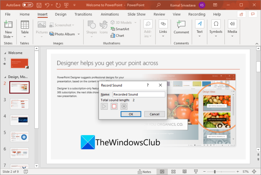This screenshot has width=261, height=175.
Task: Play the recorded sound
Action: 104,106
